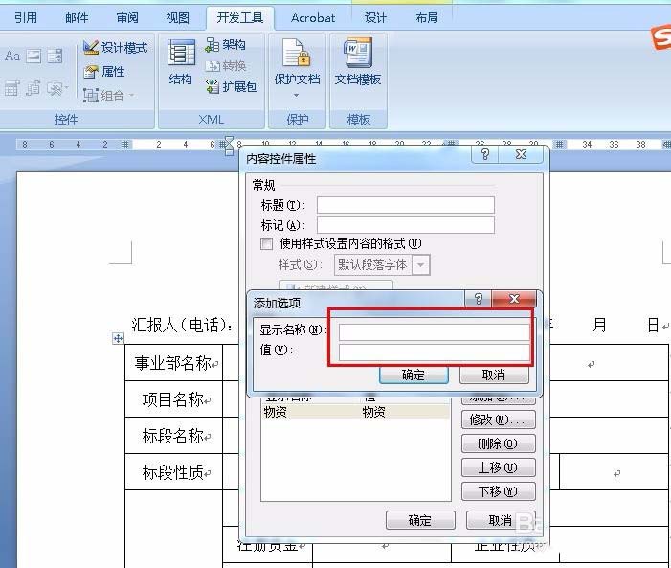
Task: Click the 文档模板 icon
Action: click(x=358, y=61)
